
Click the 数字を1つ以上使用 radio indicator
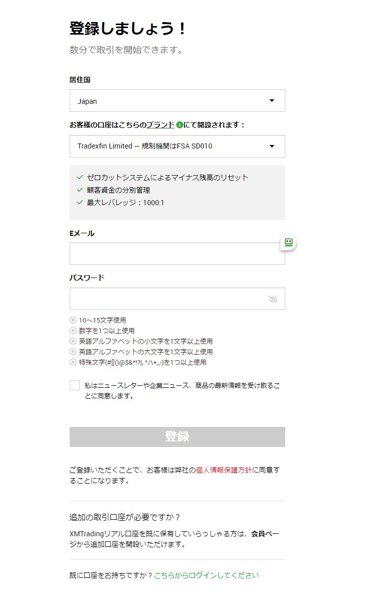tap(73, 331)
